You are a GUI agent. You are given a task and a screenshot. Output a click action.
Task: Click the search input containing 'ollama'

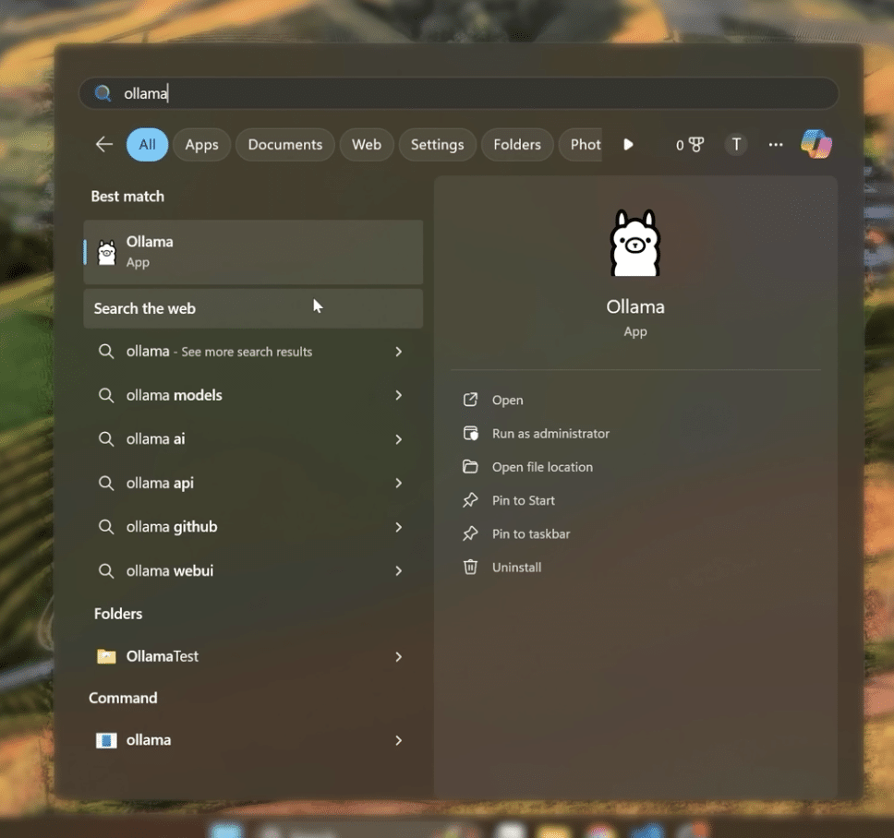458,93
